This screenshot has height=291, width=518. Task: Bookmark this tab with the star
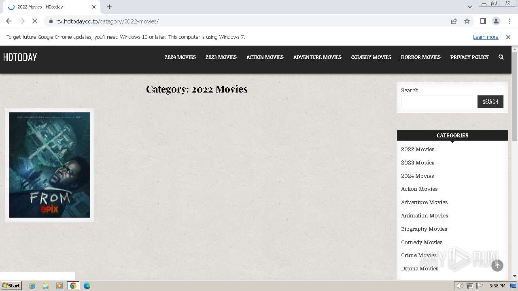click(x=467, y=21)
